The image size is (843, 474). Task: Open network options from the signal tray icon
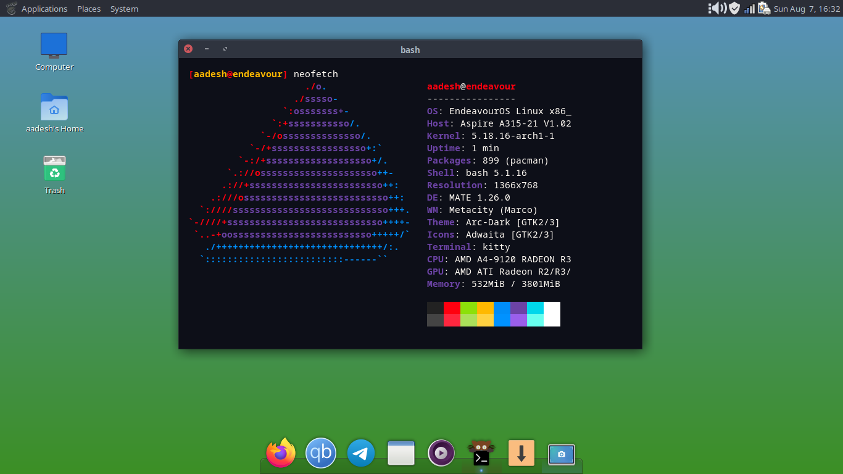[749, 9]
